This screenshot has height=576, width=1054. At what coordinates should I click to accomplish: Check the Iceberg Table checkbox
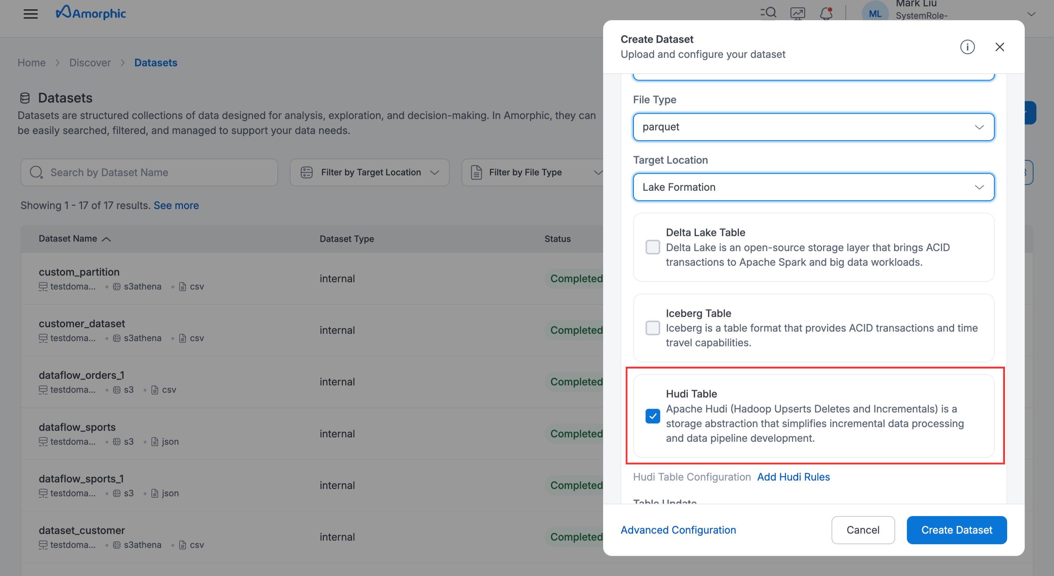(653, 328)
